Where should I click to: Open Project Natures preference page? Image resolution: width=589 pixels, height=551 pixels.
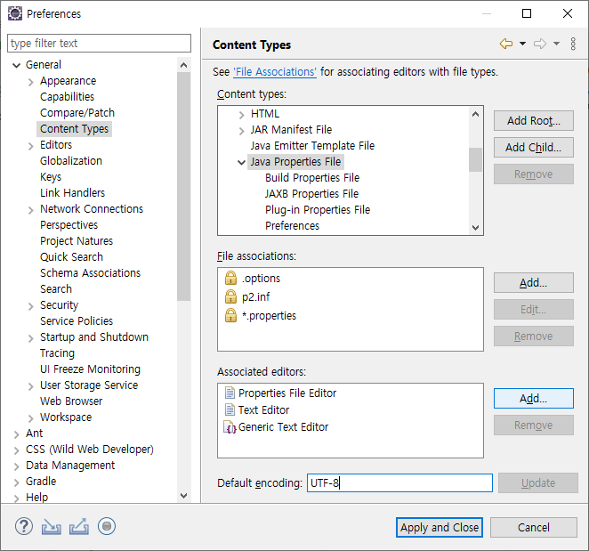77,241
